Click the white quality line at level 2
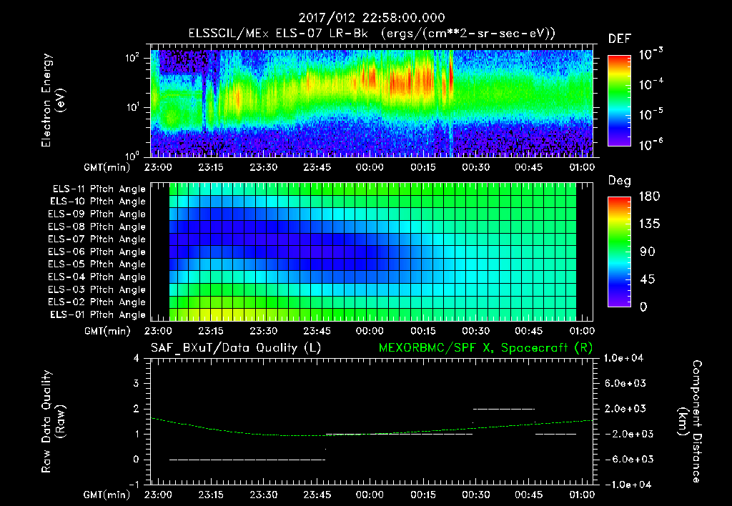Screen dimensions: 732x506 tap(504, 409)
